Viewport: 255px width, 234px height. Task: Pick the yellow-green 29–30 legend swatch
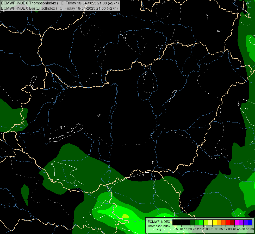[206, 223]
